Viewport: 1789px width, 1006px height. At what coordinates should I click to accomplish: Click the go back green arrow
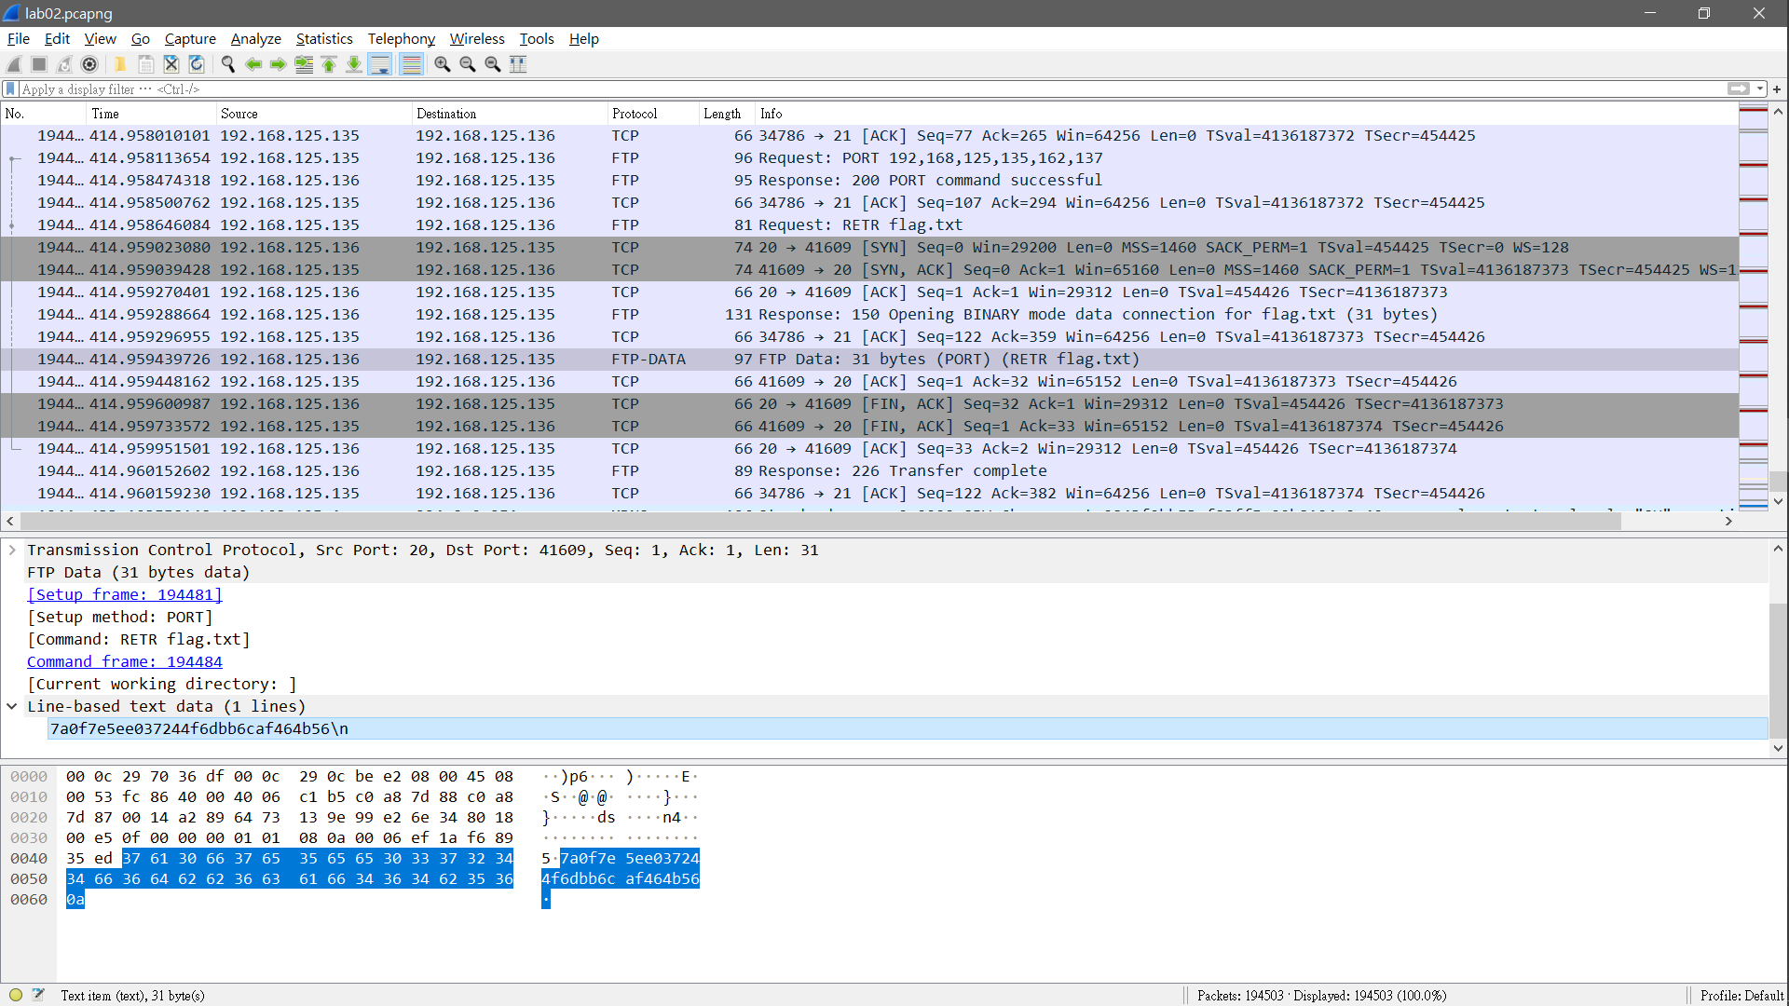pyautogui.click(x=253, y=64)
